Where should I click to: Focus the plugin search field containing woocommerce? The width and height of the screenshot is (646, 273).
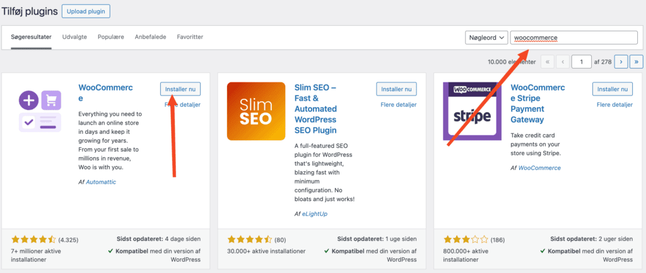coord(574,38)
